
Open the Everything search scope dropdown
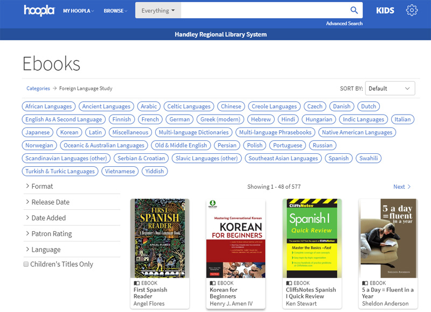tap(158, 10)
